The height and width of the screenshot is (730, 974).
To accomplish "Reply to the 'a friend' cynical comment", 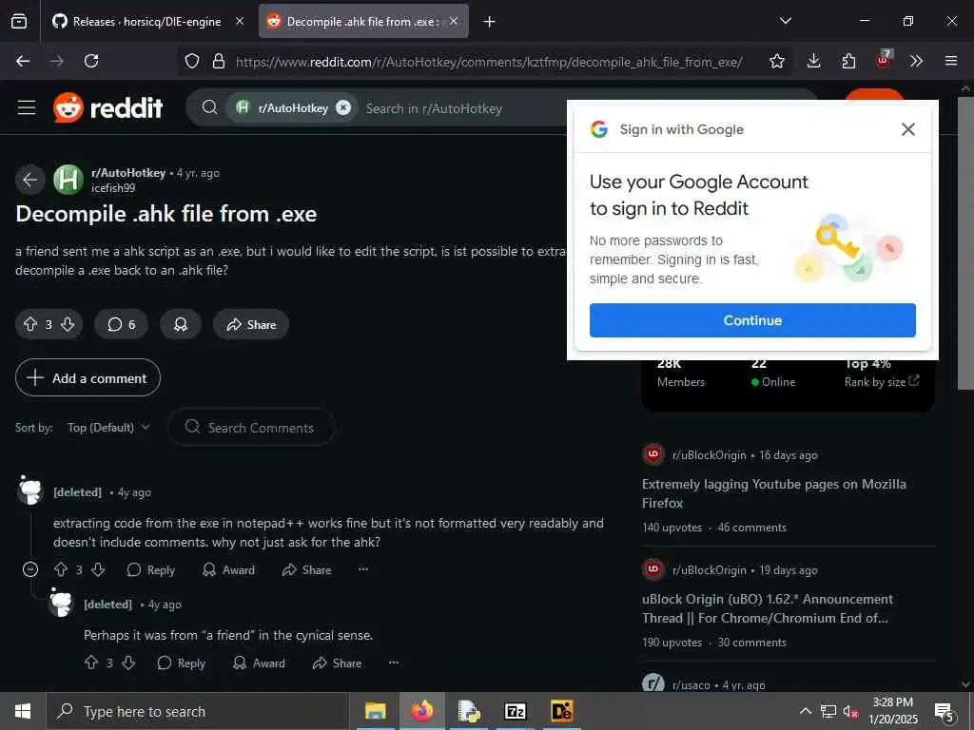I will coord(182,663).
